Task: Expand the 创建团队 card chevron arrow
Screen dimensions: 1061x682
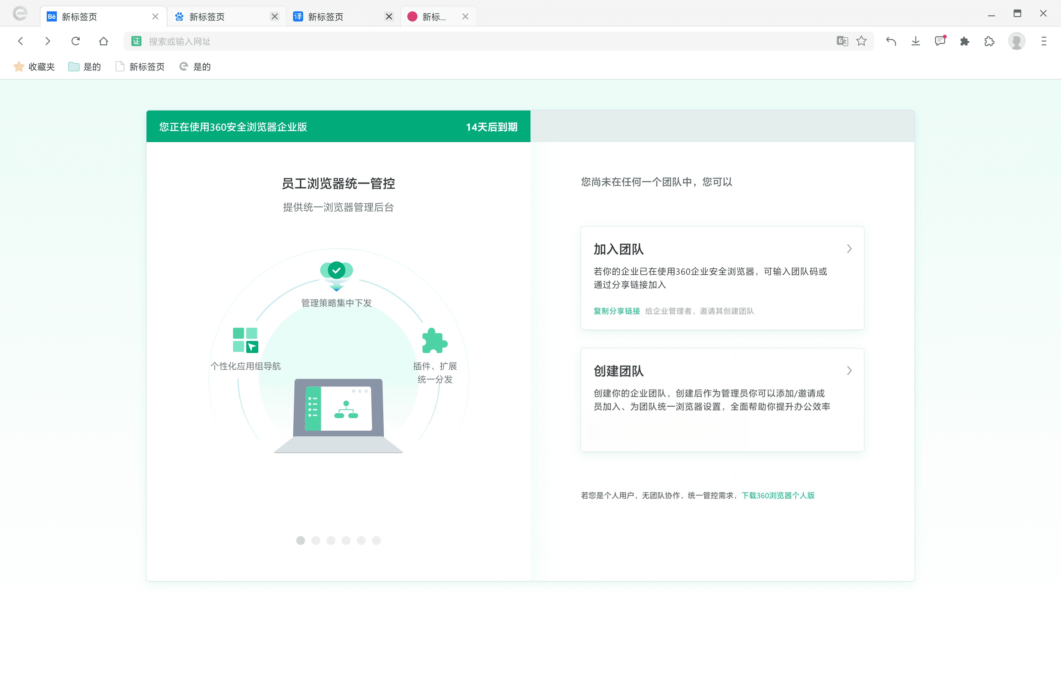Action: tap(849, 371)
